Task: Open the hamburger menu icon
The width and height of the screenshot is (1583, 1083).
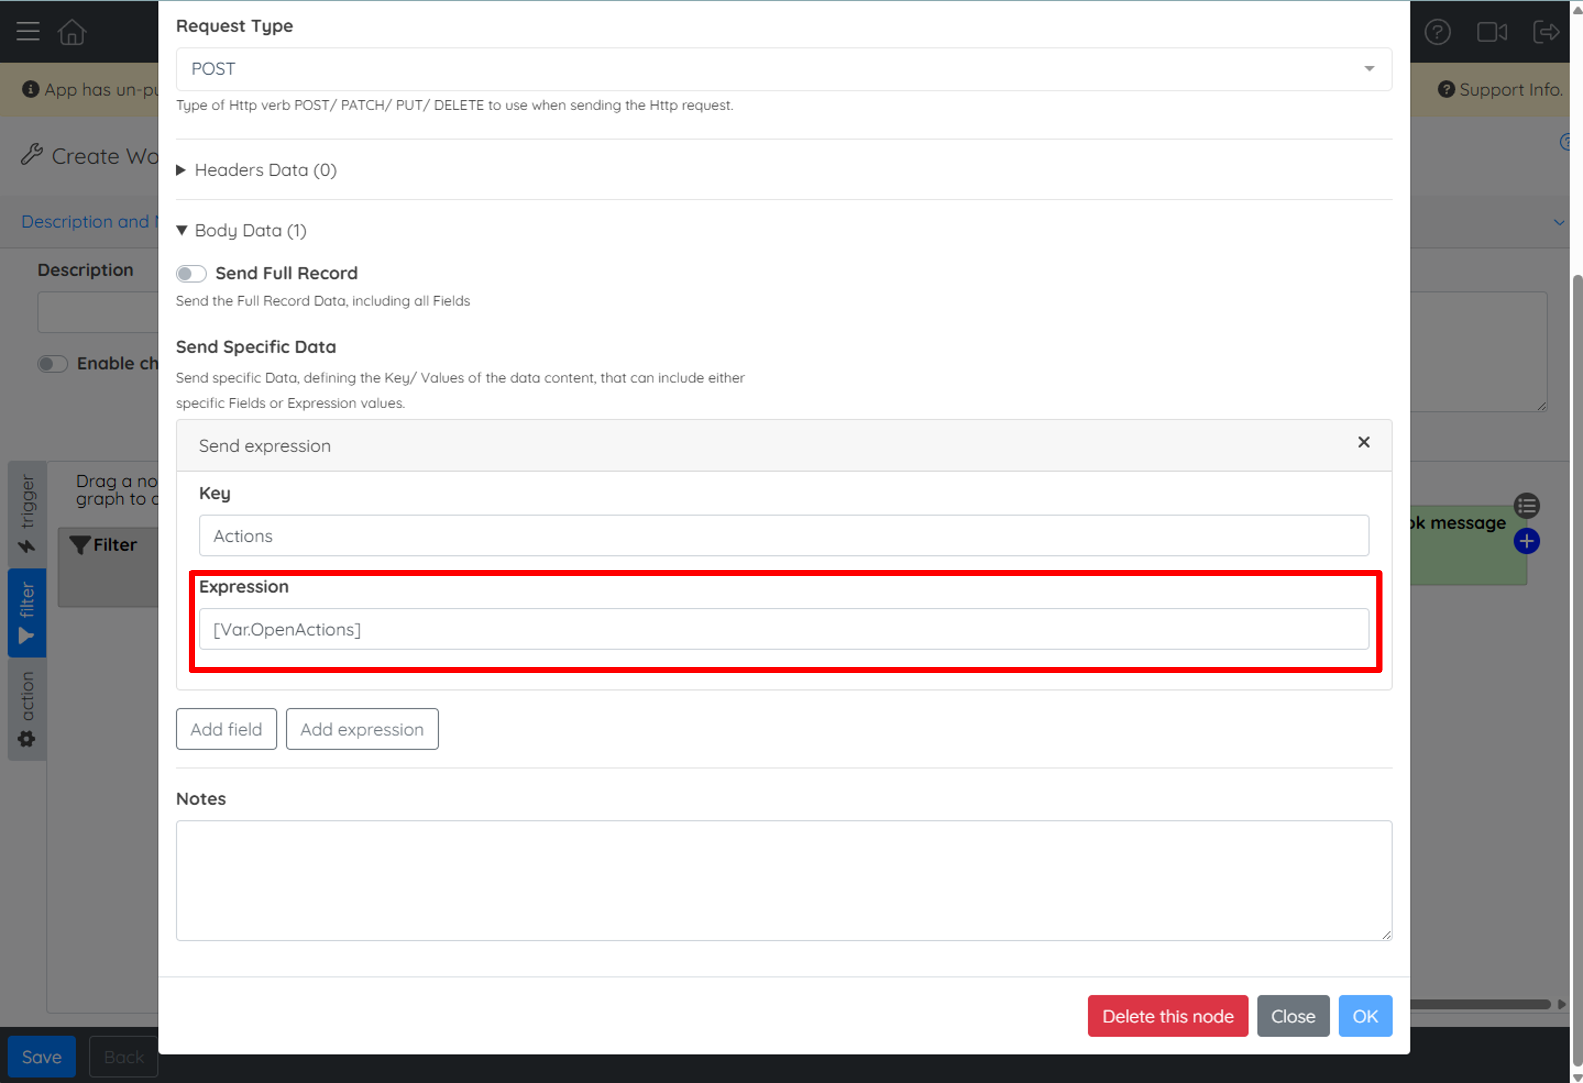Action: coord(28,32)
